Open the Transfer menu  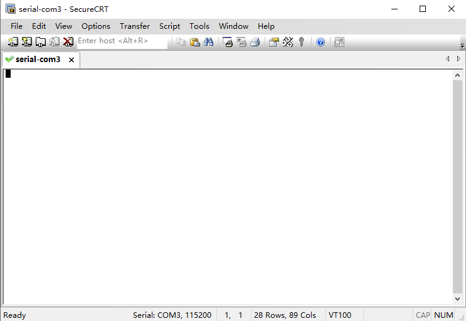click(135, 26)
